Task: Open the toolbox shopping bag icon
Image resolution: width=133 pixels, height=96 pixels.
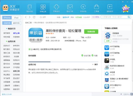Action: (97, 7)
